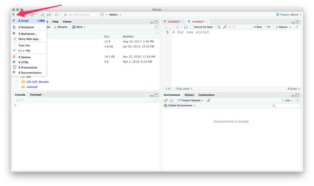Click the Clear console broom icon
314x186 pixels.
click(x=156, y=100)
